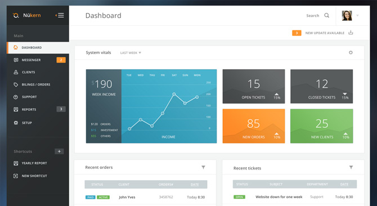Click the $55 OTHERS line
The image size is (377, 206).
101,136
